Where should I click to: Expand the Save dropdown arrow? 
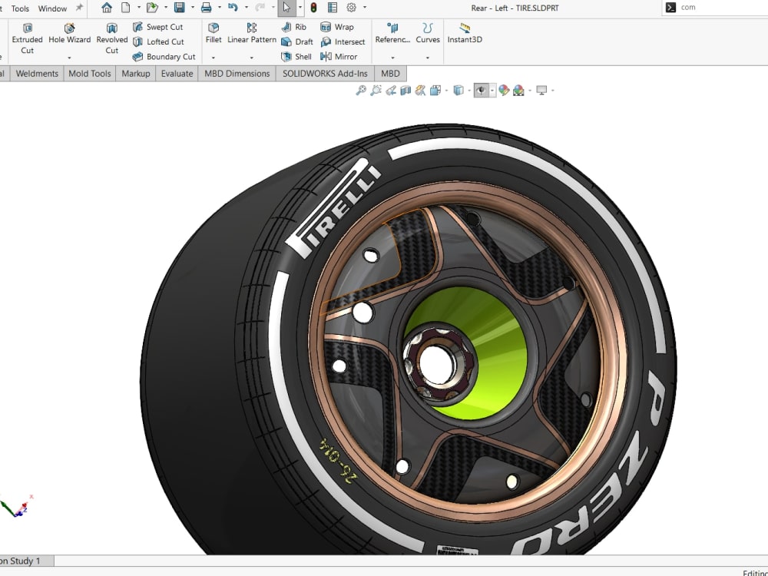pos(192,8)
